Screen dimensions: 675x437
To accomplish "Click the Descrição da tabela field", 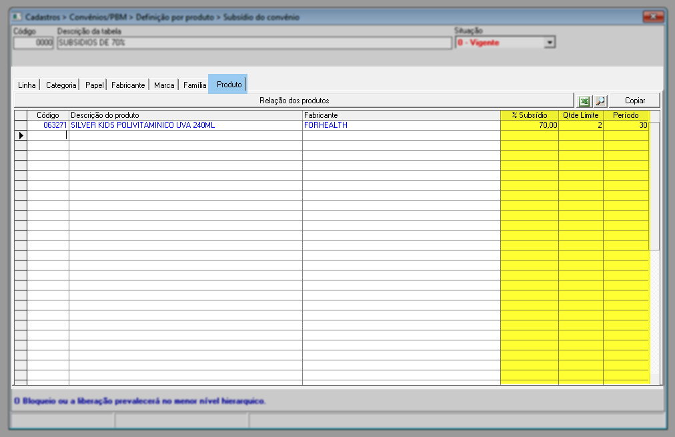I will [x=254, y=43].
